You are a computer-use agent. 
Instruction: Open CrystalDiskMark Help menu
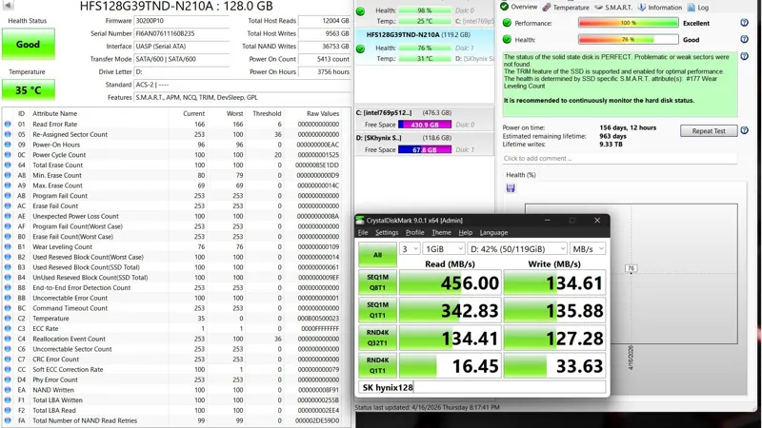tap(465, 232)
